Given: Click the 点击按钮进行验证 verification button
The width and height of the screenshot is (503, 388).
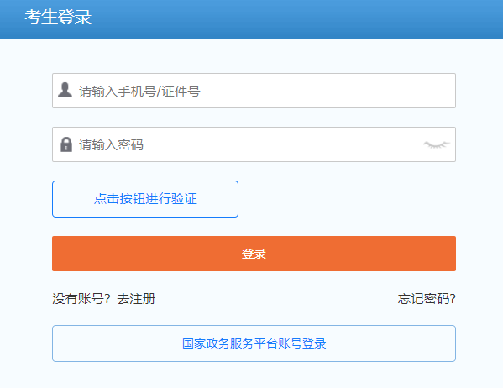Looking at the screenshot, I should (145, 199).
